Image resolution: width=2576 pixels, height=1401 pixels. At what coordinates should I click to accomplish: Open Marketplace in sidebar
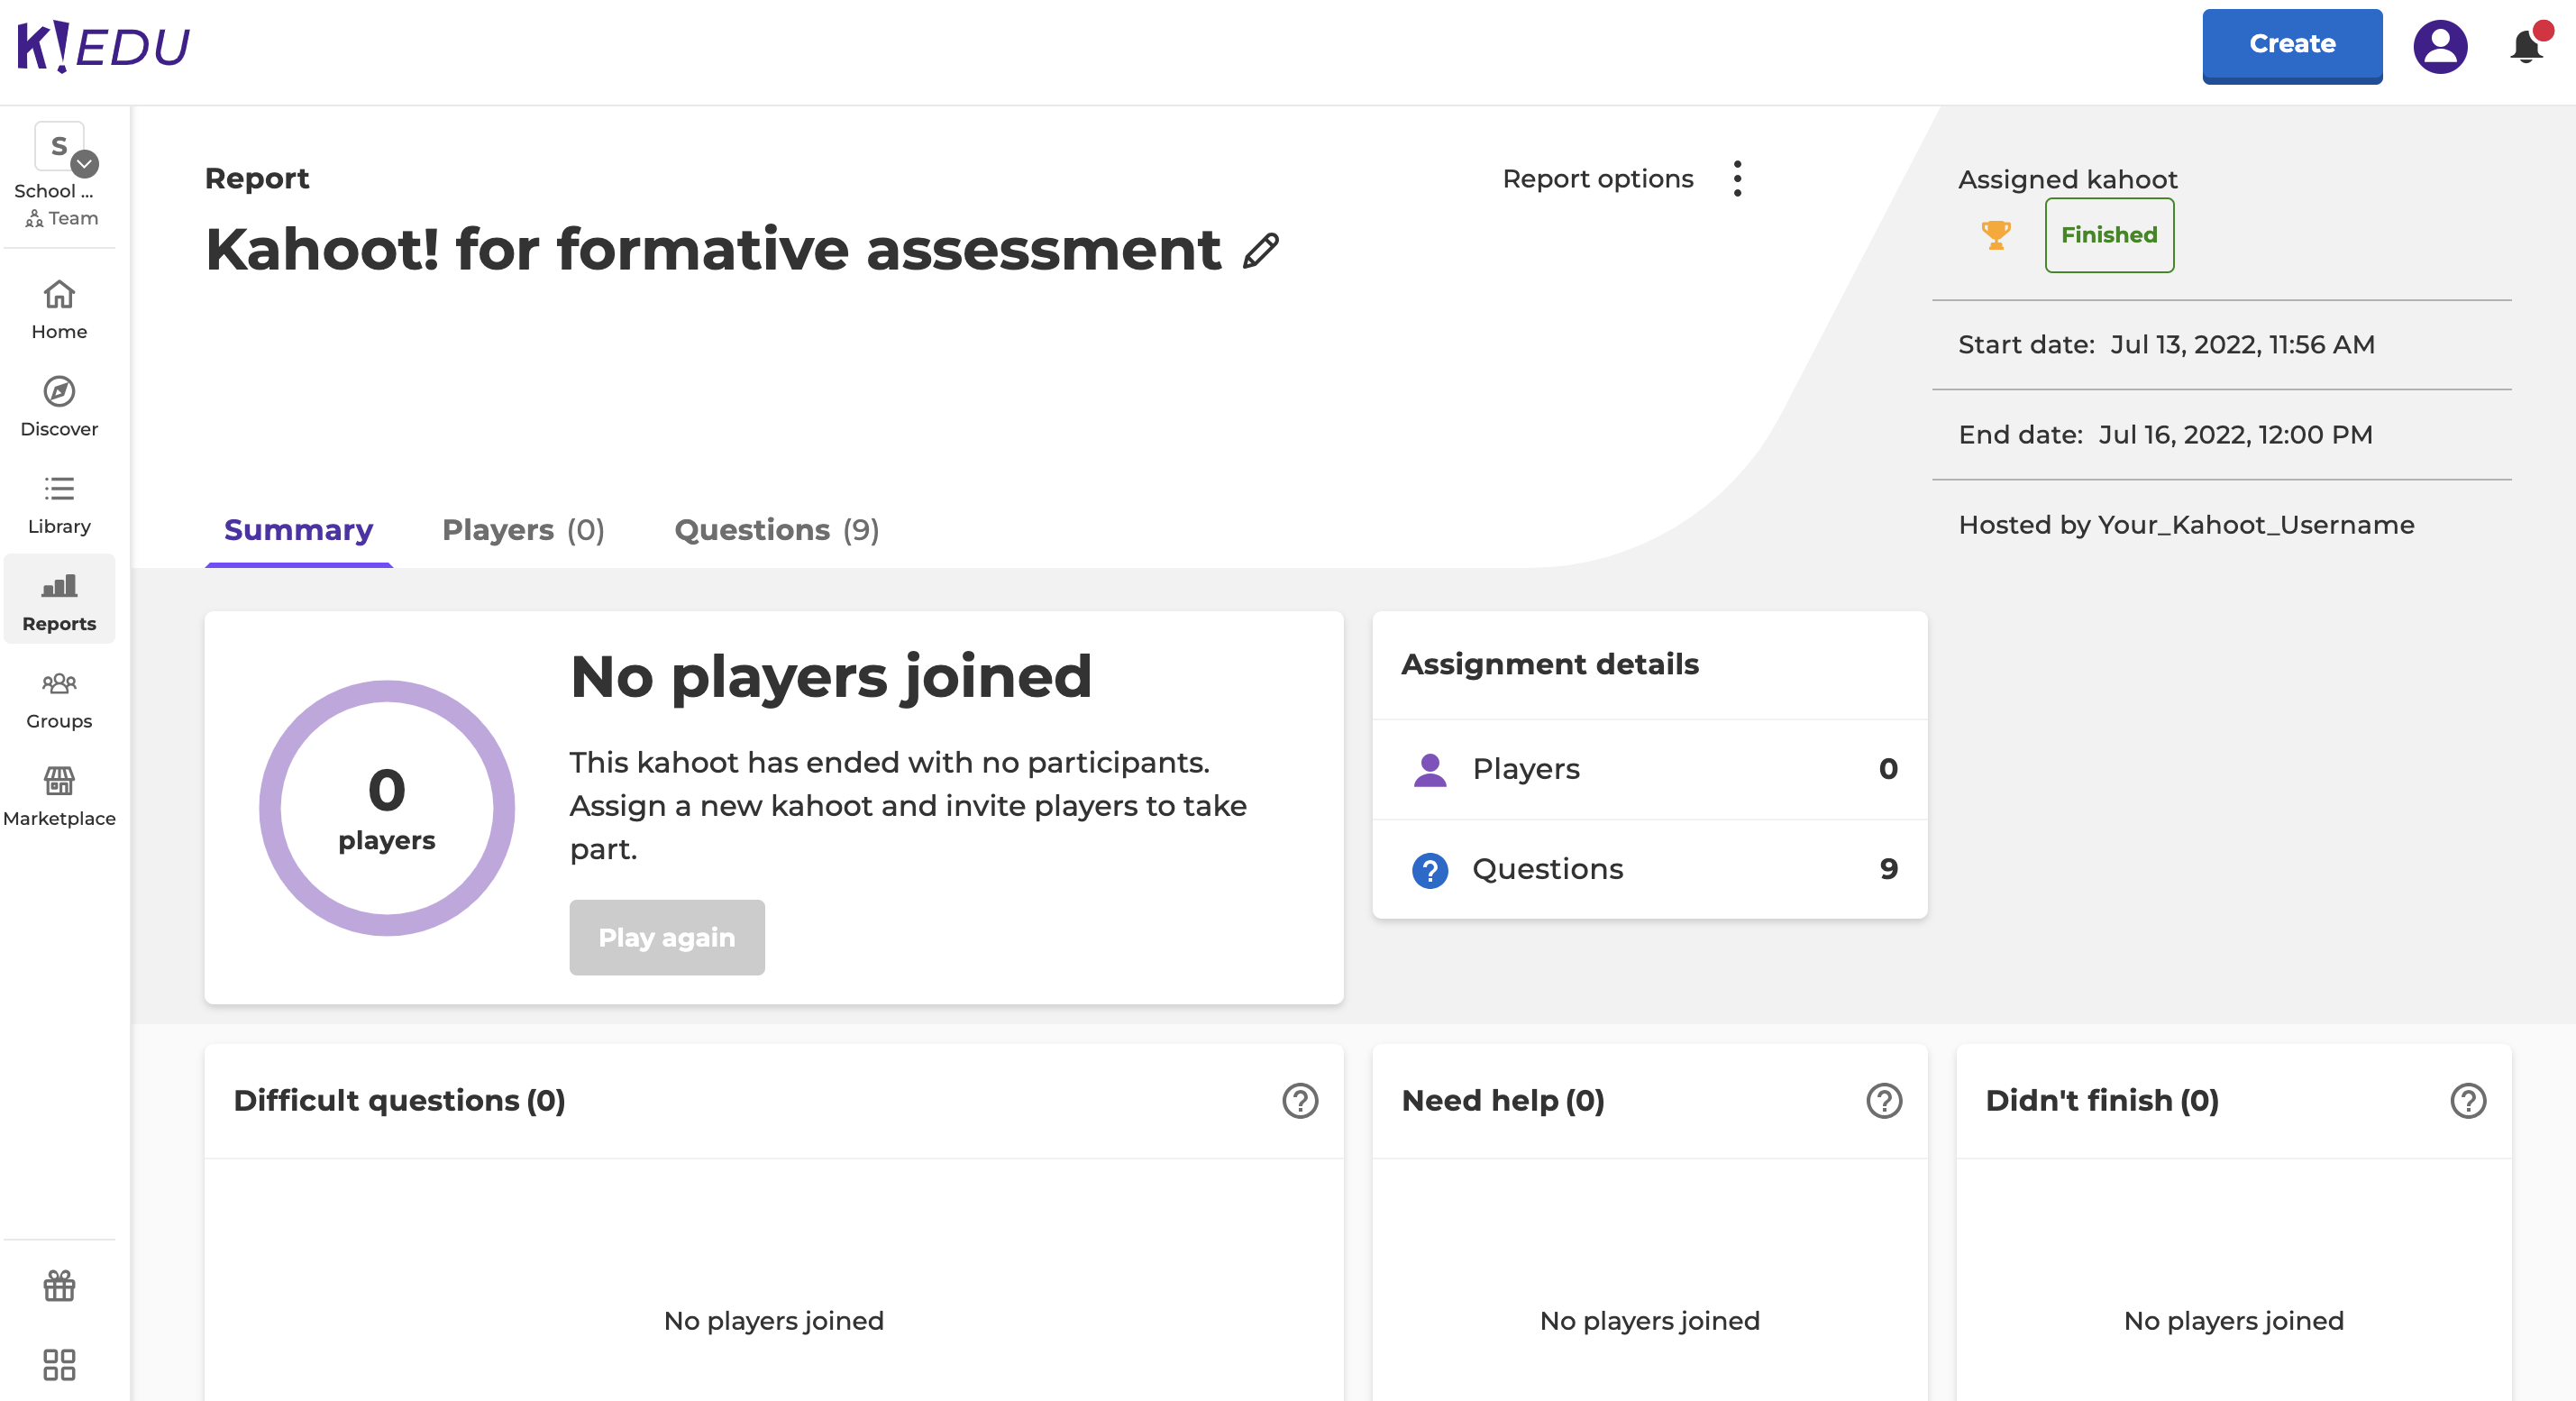[59, 797]
